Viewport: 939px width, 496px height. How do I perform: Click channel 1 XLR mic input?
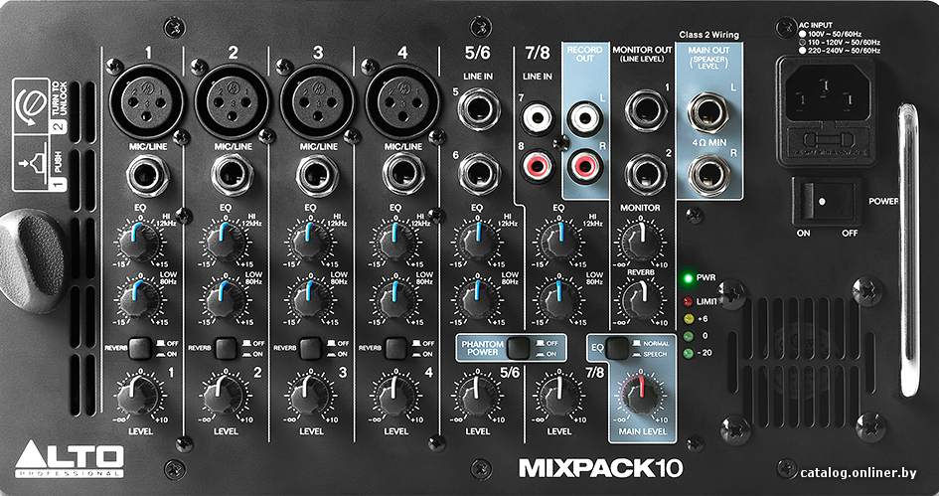tap(147, 101)
